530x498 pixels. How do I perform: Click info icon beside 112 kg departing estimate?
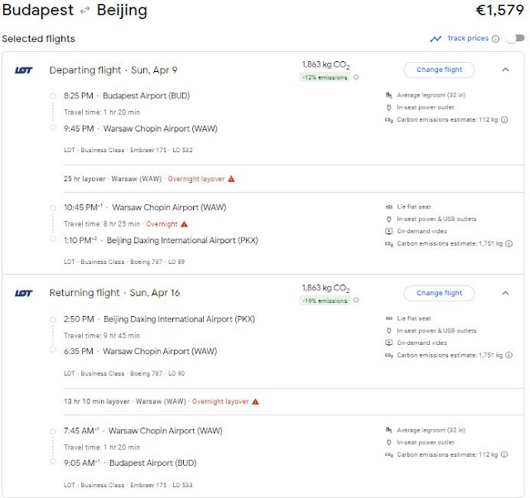(505, 119)
